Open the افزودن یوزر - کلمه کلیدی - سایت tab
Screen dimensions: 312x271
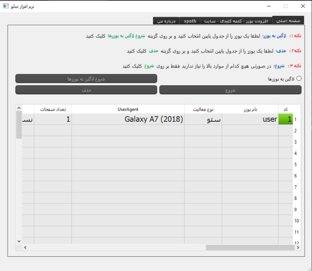[237, 21]
